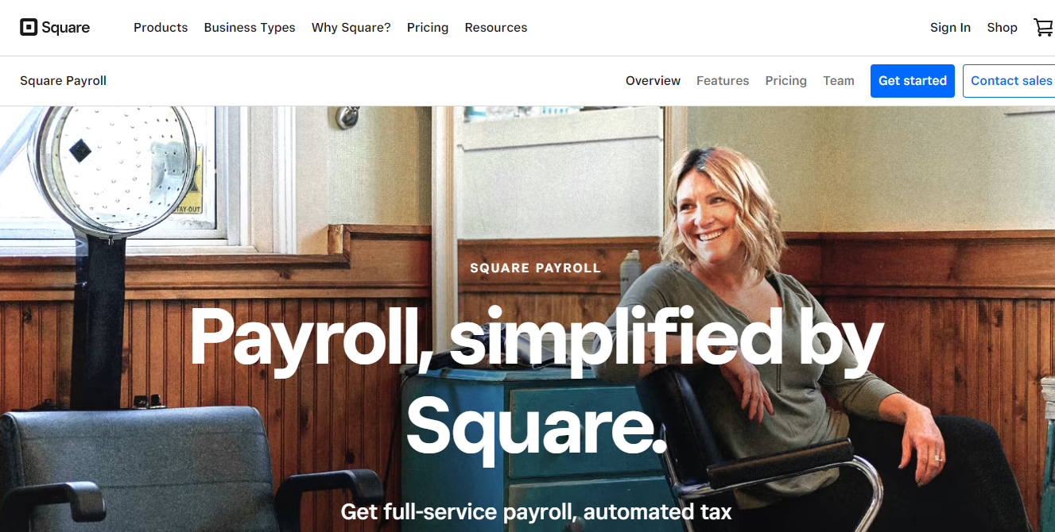The width and height of the screenshot is (1055, 532).
Task: Click the blue Get started button
Action: 912,81
